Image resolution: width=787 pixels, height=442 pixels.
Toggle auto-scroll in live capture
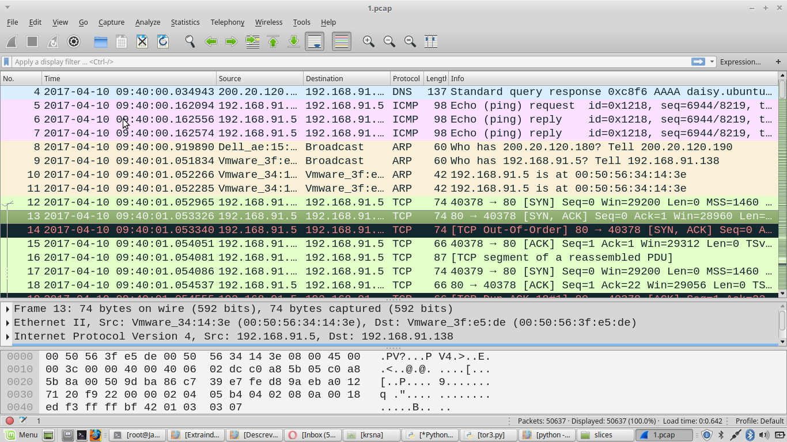(x=314, y=41)
